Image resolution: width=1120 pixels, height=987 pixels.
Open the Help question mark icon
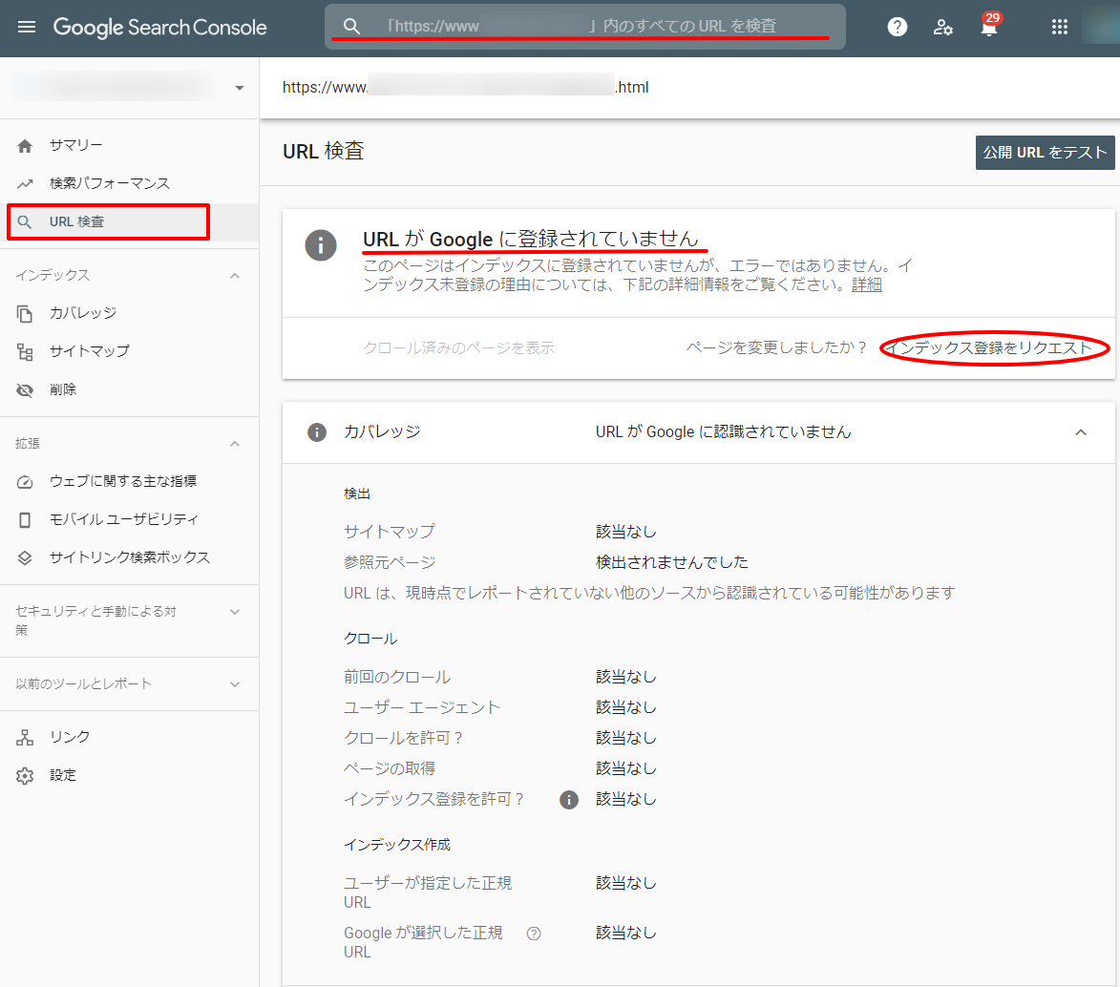click(x=898, y=27)
